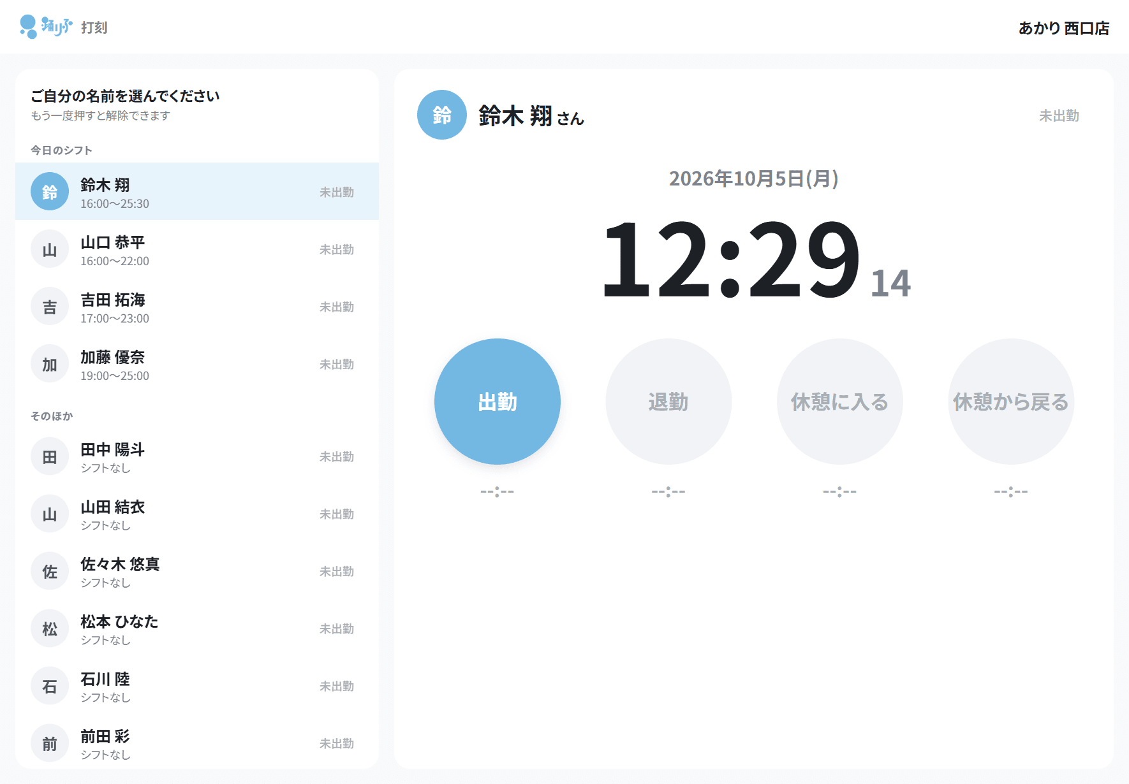Select staff member 吉田 拓海
The width and height of the screenshot is (1129, 784).
(197, 306)
